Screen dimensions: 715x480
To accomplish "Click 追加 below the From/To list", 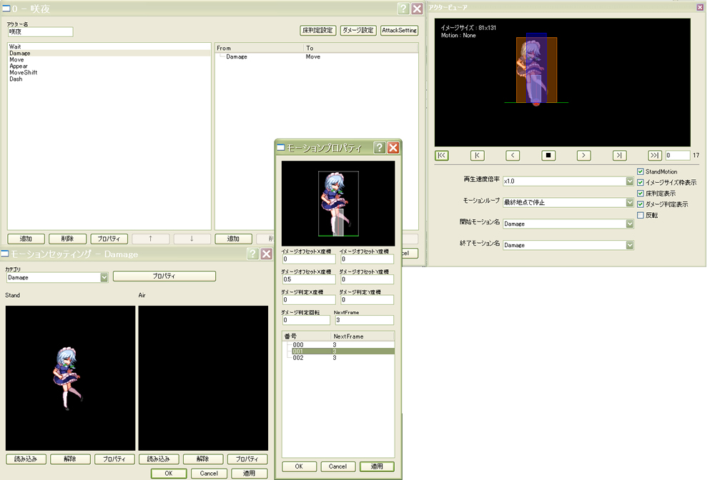I will (x=234, y=239).
